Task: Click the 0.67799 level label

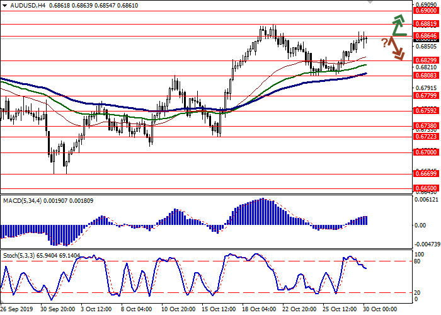Action: (x=426, y=96)
